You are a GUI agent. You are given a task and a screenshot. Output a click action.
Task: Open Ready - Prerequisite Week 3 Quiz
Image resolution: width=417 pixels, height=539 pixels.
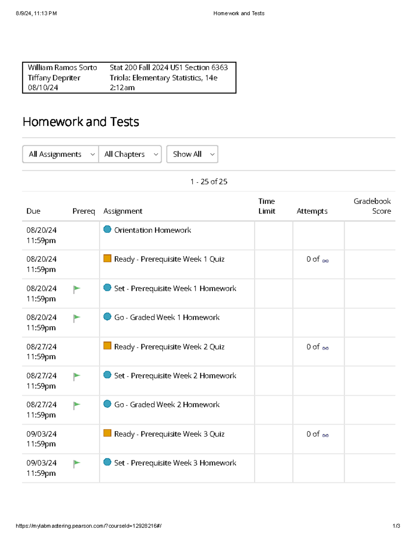pos(169,434)
